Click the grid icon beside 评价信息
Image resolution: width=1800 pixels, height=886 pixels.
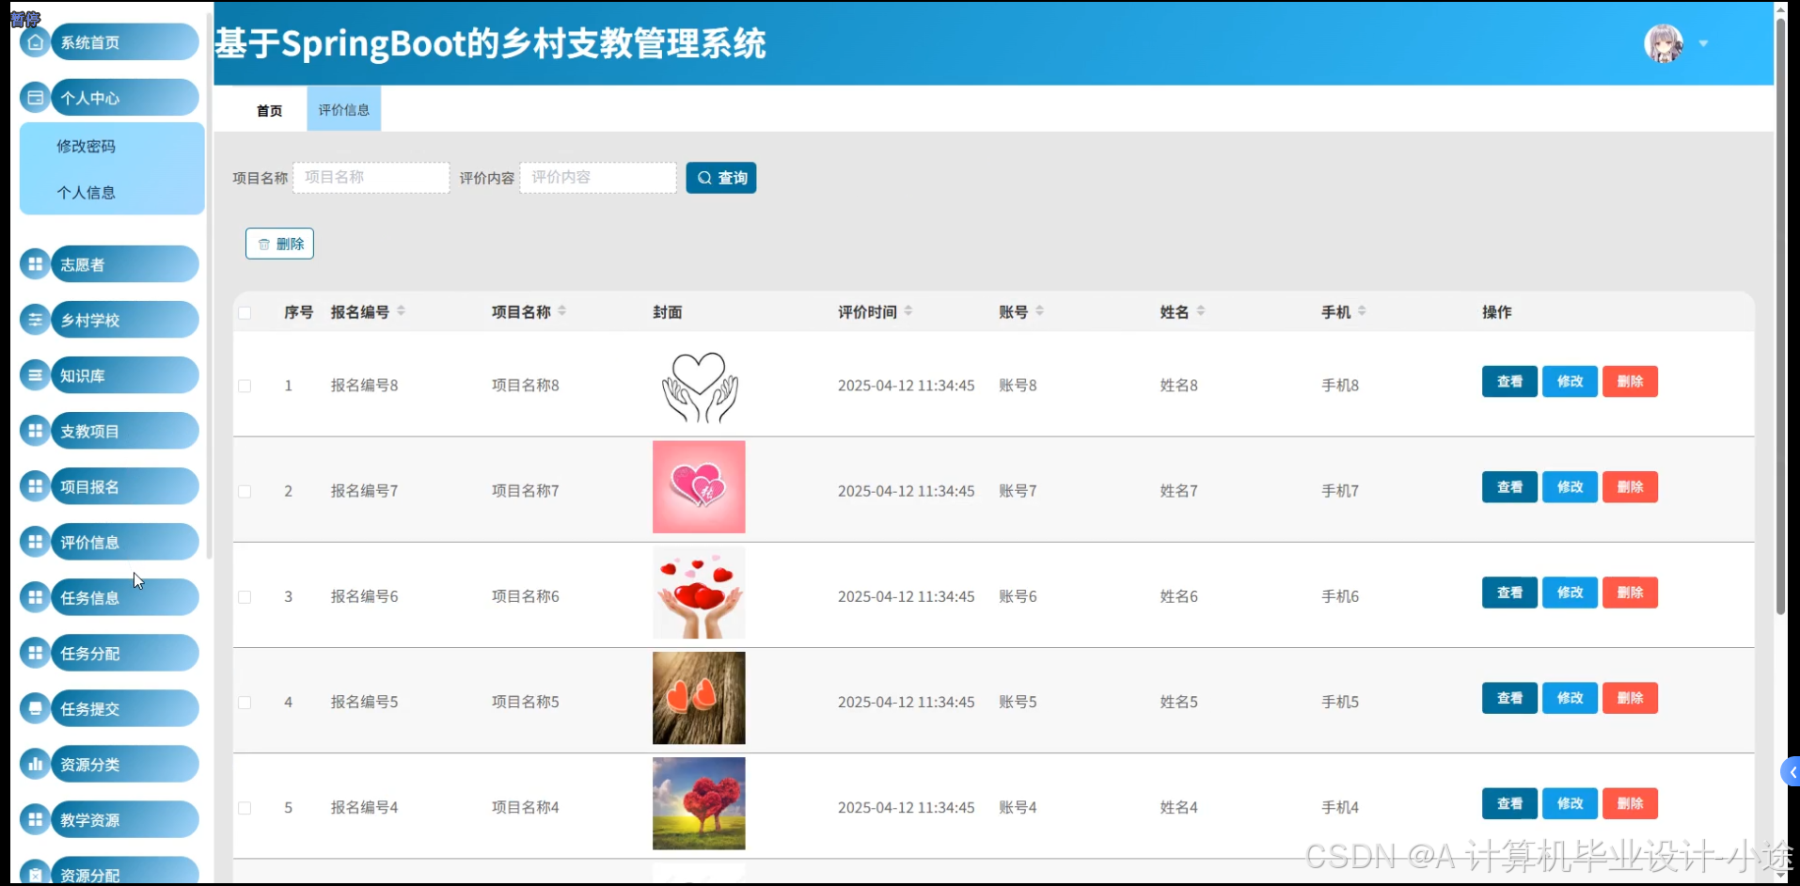(35, 542)
